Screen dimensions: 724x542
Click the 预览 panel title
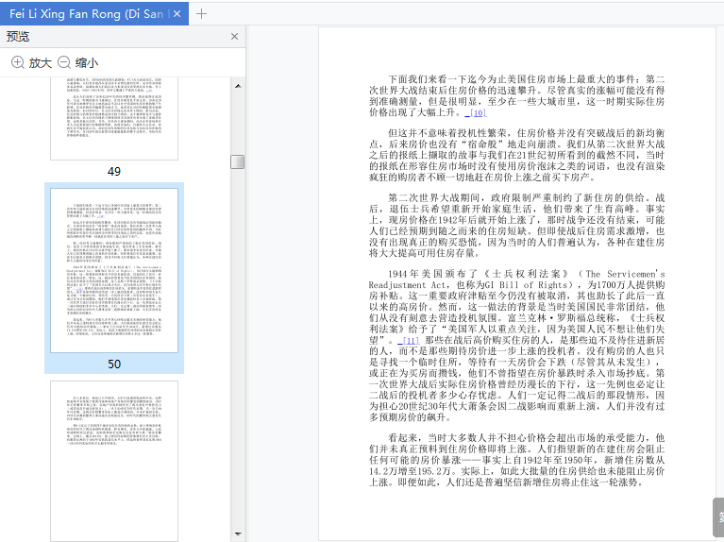tap(18, 37)
